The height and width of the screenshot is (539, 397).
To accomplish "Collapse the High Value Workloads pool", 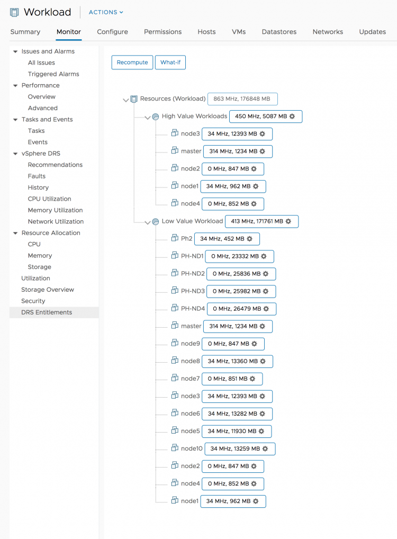I will point(148,117).
